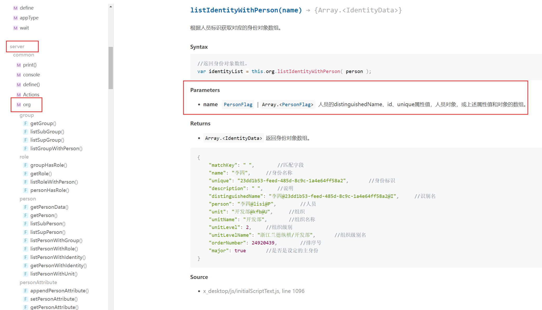Image resolution: width=542 pixels, height=310 pixels.
Task: Select the print() method
Action: (30, 65)
